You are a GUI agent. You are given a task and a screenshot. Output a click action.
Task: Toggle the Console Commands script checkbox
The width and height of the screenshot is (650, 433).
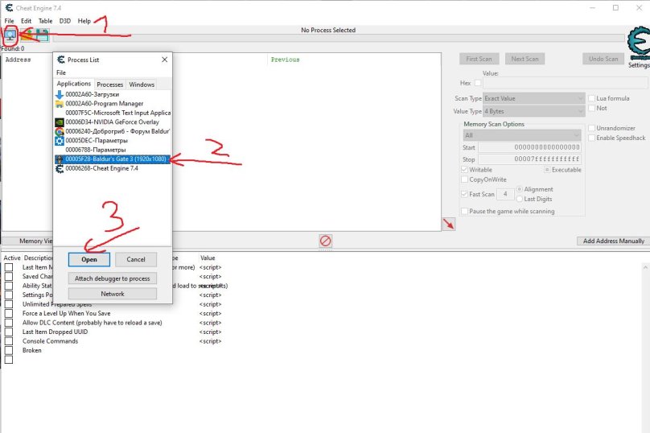tap(9, 341)
